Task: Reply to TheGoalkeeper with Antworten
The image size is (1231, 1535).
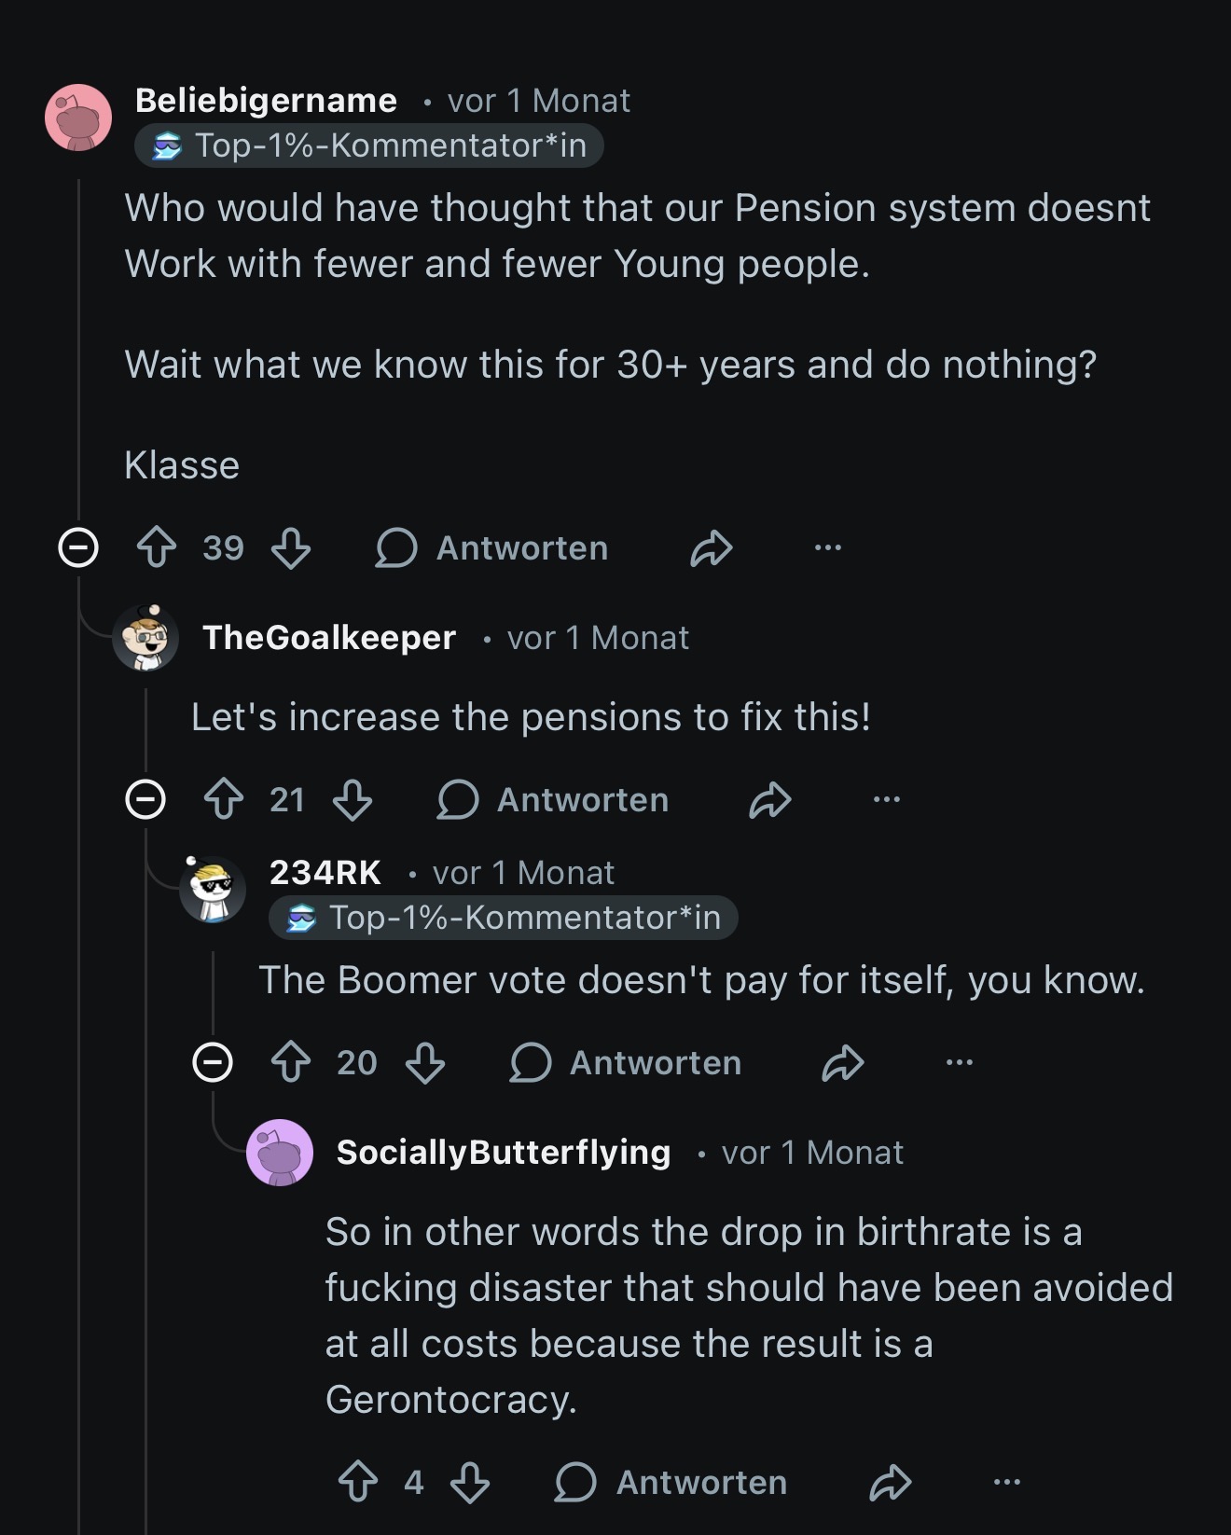Action: [x=554, y=800]
